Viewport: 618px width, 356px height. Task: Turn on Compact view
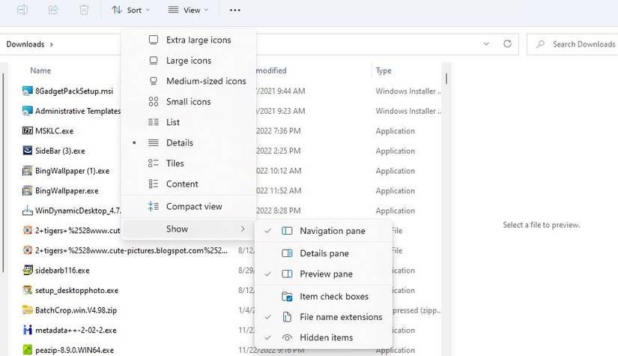click(x=193, y=207)
